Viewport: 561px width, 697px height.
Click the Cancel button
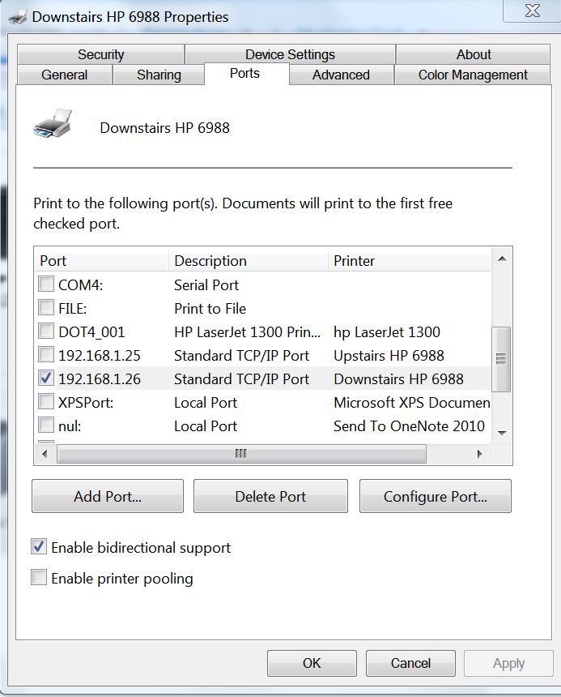pyautogui.click(x=410, y=663)
